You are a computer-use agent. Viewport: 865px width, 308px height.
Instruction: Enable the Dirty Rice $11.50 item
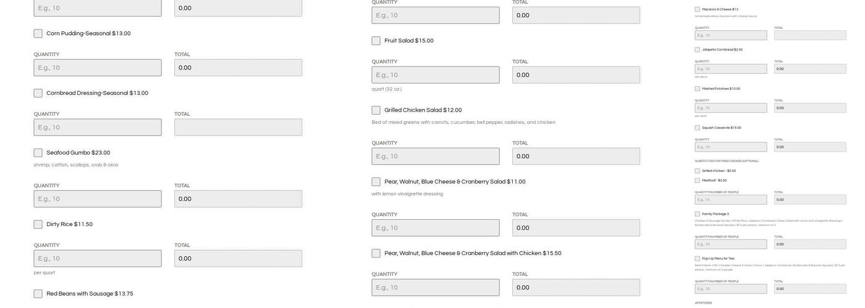38,225
